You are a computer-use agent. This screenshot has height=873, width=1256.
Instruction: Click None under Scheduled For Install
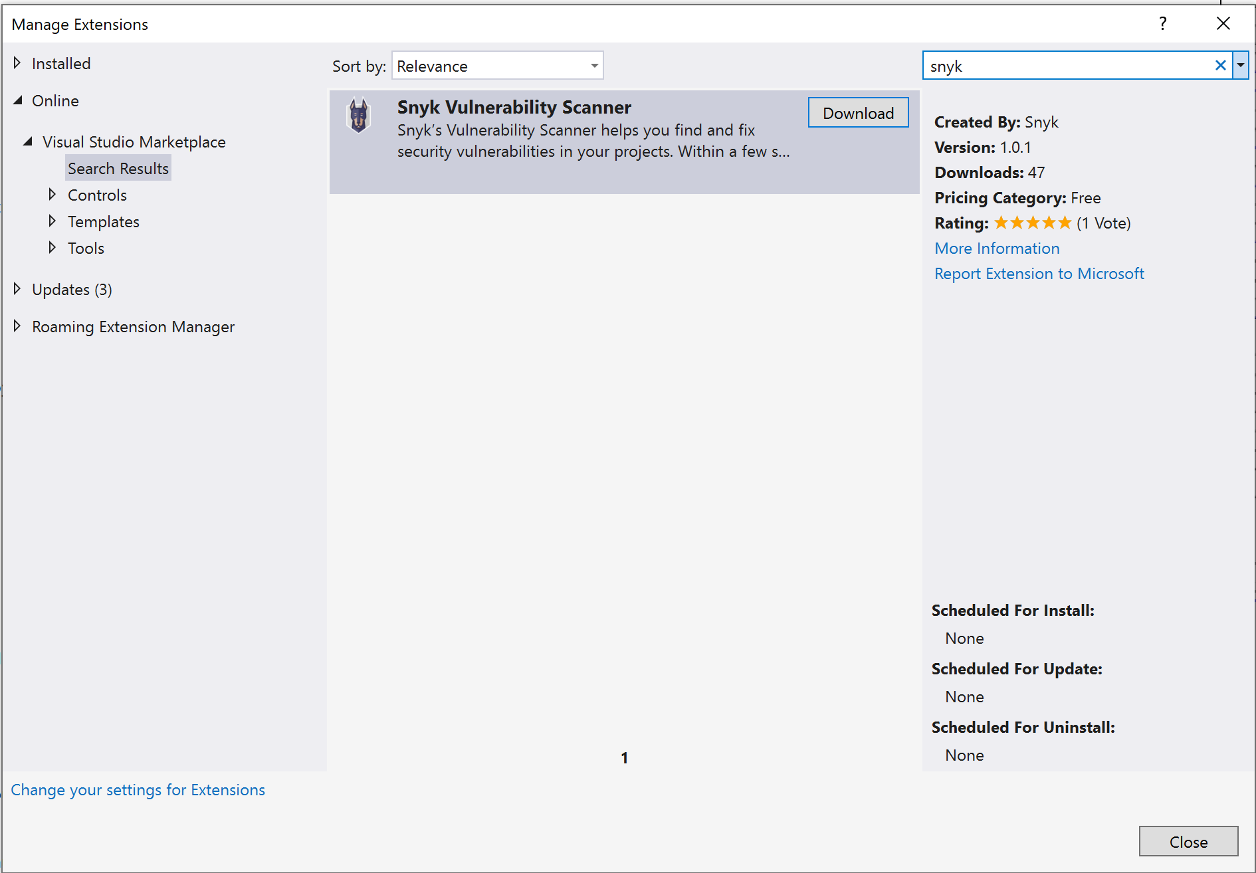tap(964, 638)
